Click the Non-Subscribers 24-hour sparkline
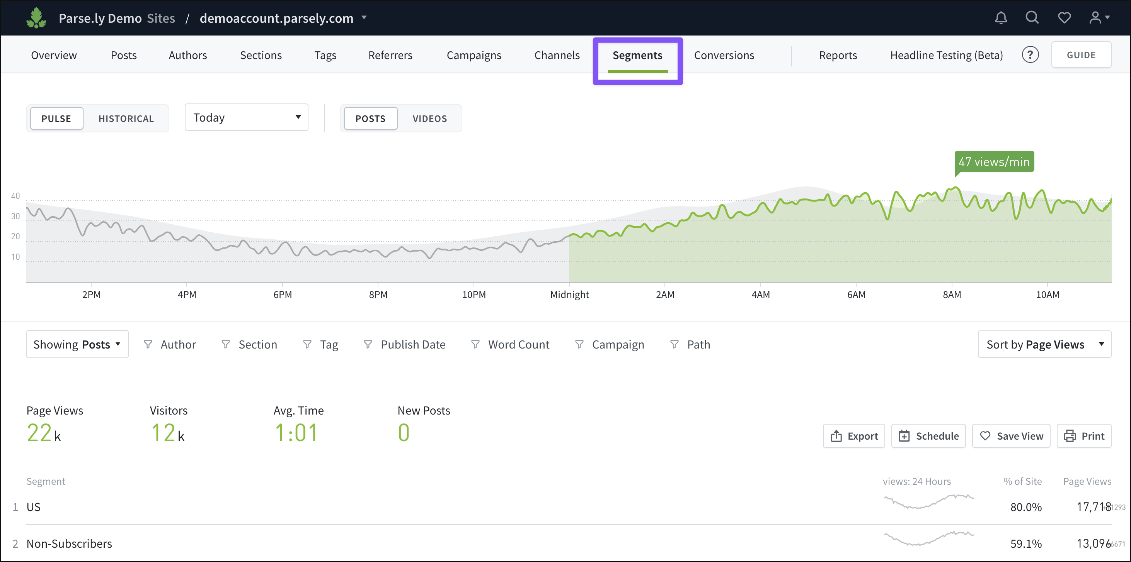The height and width of the screenshot is (562, 1131). [x=928, y=538]
